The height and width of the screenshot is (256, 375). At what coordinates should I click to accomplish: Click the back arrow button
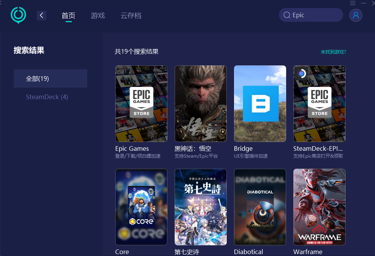click(41, 15)
